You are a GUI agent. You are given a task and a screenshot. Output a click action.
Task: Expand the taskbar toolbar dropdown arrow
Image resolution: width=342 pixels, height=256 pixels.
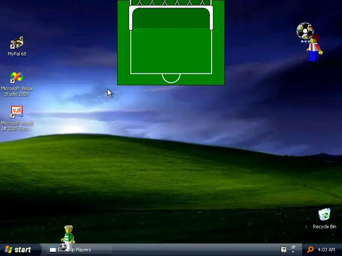(293, 252)
